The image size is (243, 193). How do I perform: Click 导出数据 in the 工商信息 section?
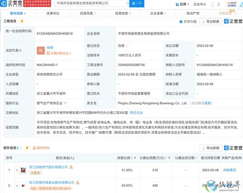pos(211,22)
